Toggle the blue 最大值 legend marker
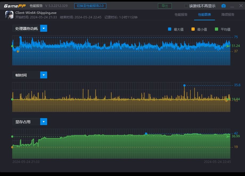Image resolution: width=245 pixels, height=176 pixels. 170,29
